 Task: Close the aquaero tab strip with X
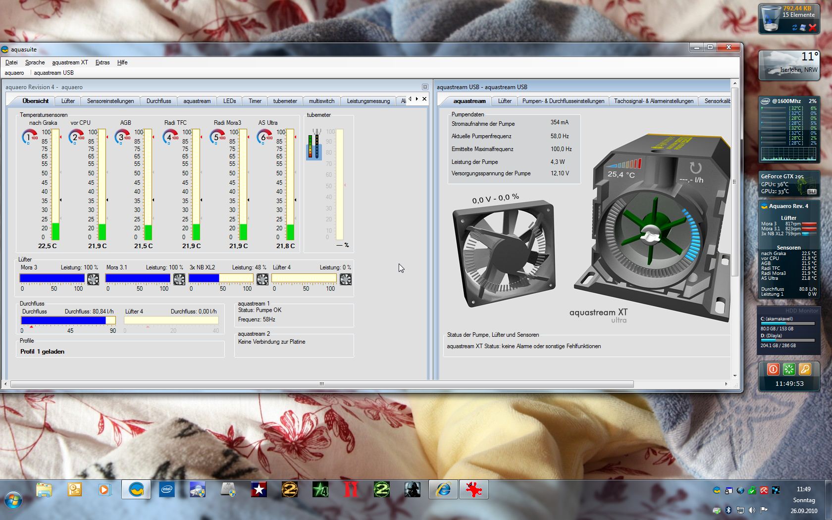(x=424, y=99)
